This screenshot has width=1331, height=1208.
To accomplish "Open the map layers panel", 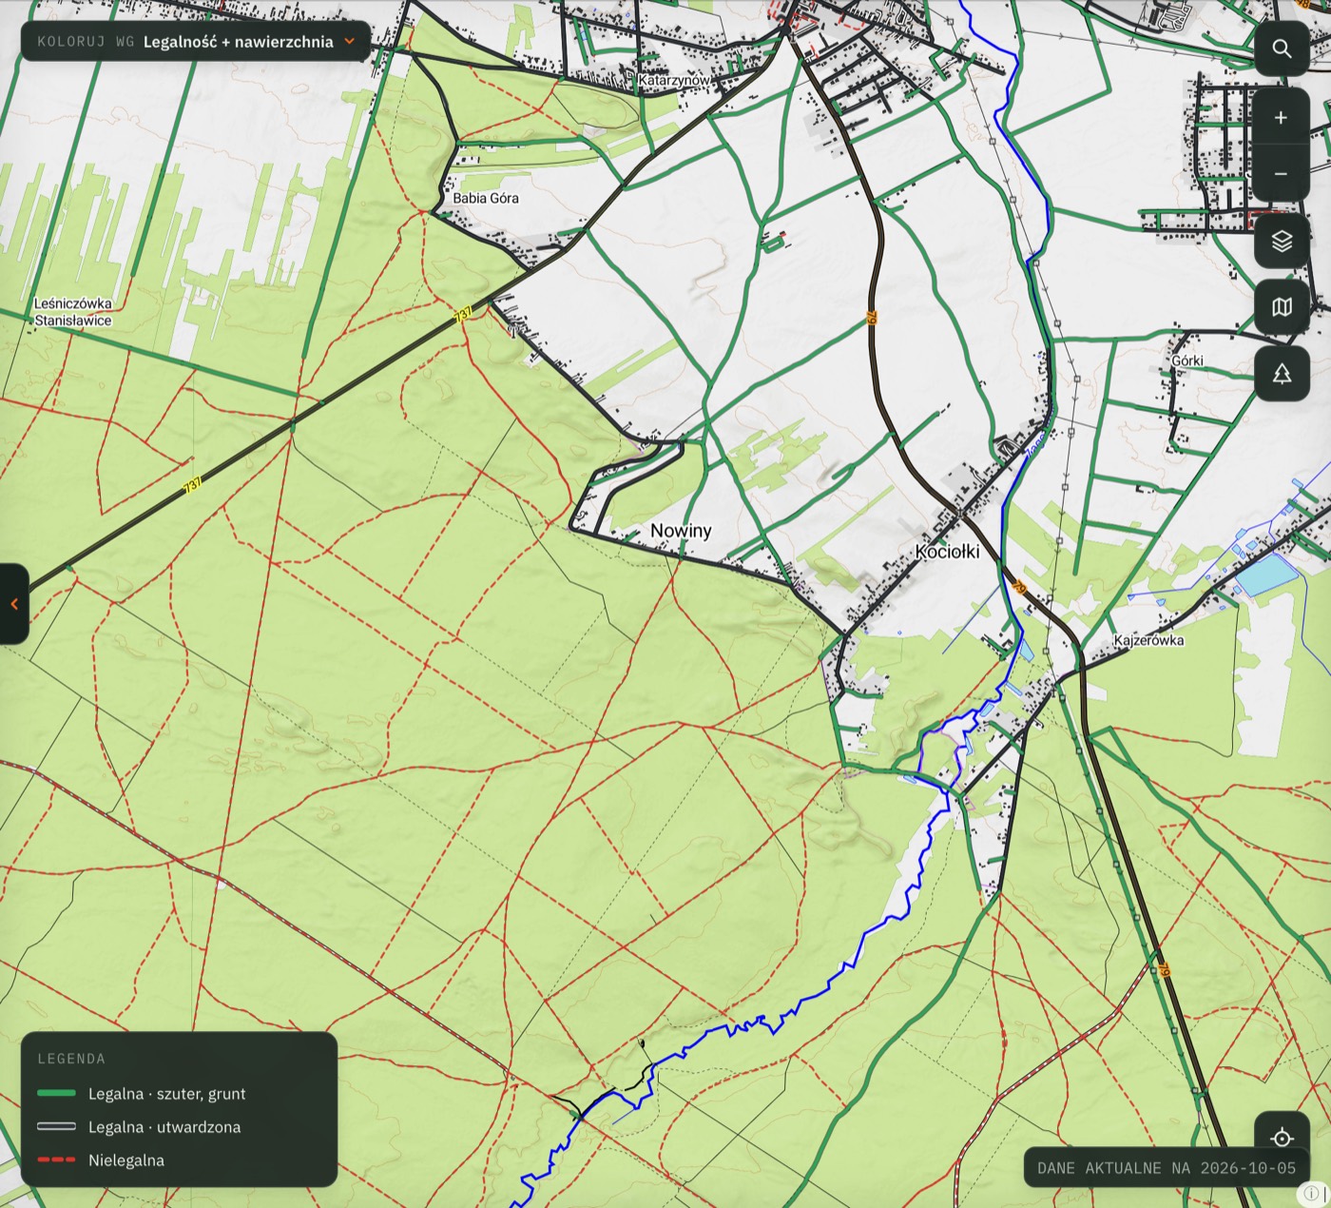I will coord(1282,241).
